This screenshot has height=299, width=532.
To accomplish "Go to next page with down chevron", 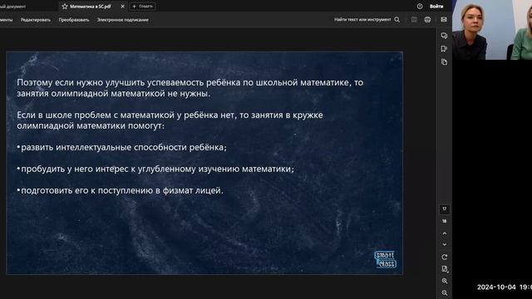I will pyautogui.click(x=445, y=244).
